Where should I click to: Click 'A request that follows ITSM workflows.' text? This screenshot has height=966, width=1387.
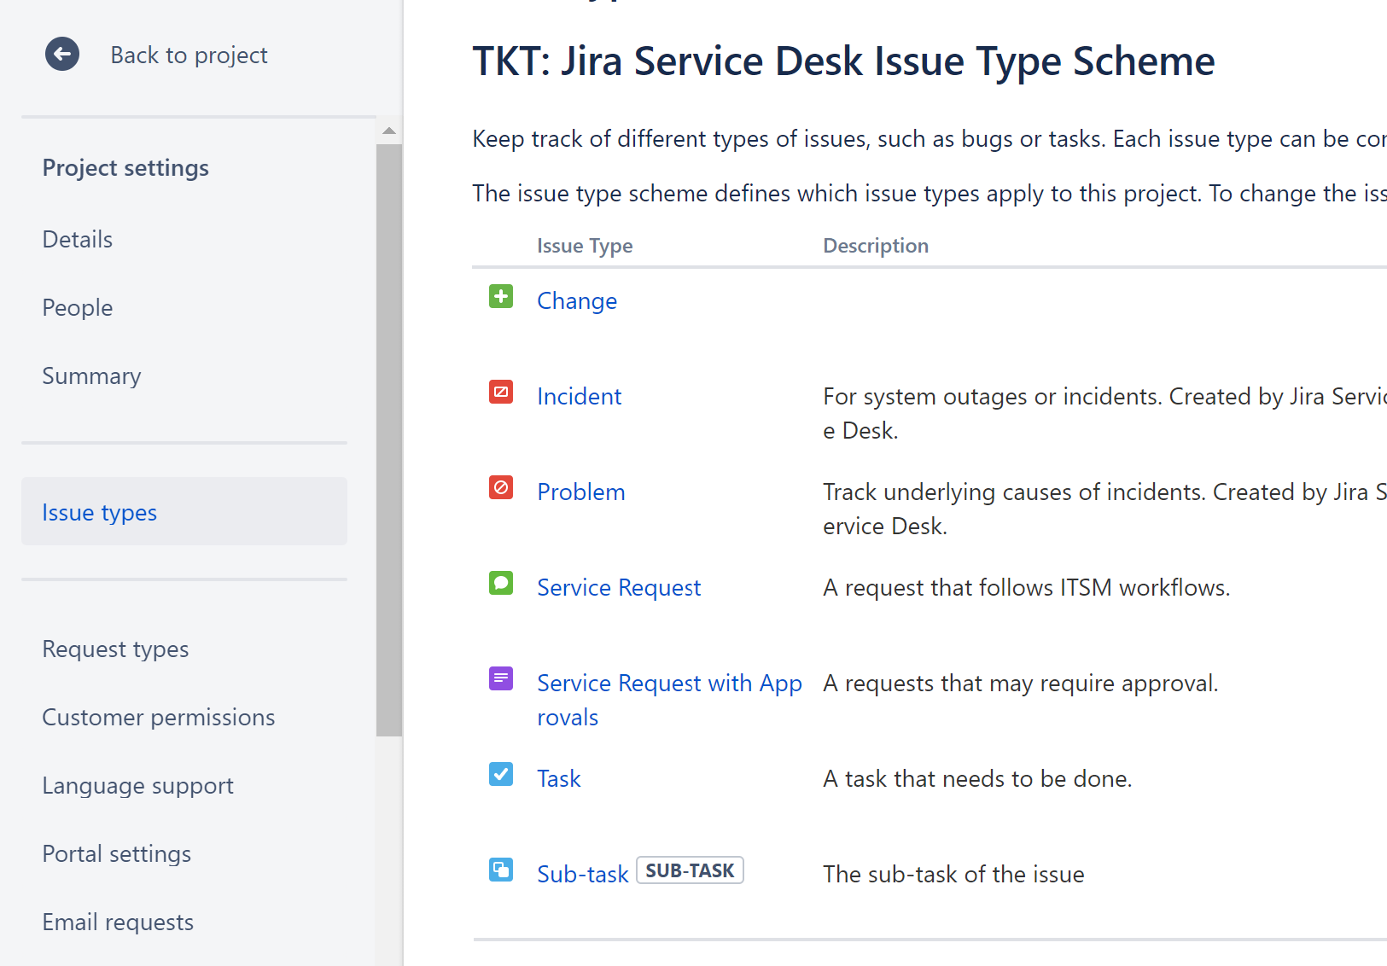click(1027, 588)
